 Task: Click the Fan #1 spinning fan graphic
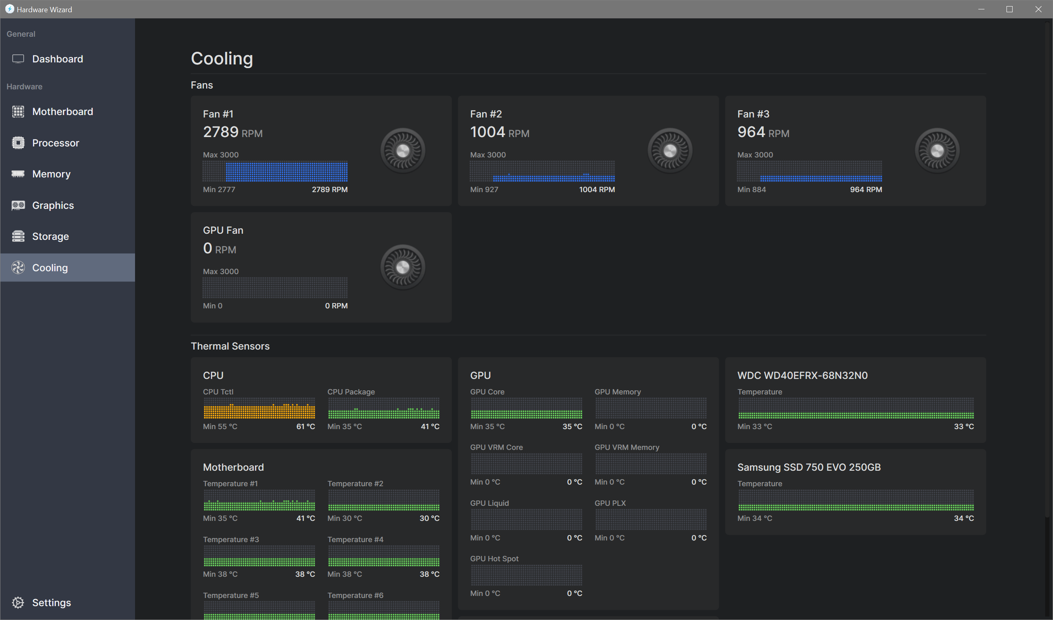tap(402, 151)
